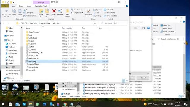
Task: Switch to the Share ribbon tab
Action: 21,6
